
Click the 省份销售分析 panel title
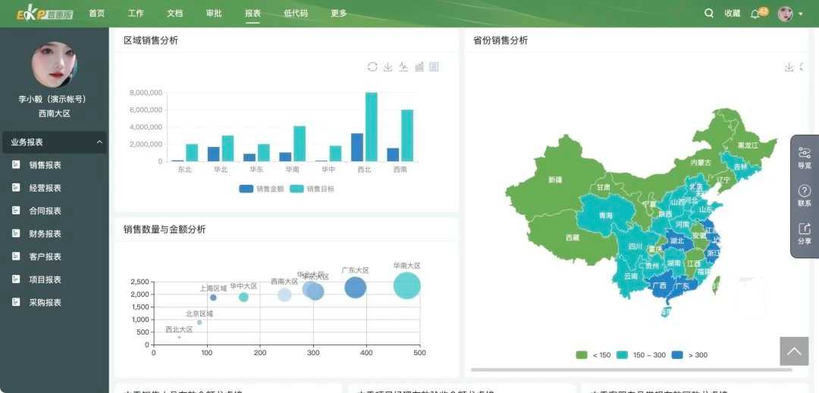point(500,41)
